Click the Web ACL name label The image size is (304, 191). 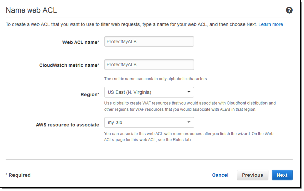pyautogui.click(x=80, y=42)
